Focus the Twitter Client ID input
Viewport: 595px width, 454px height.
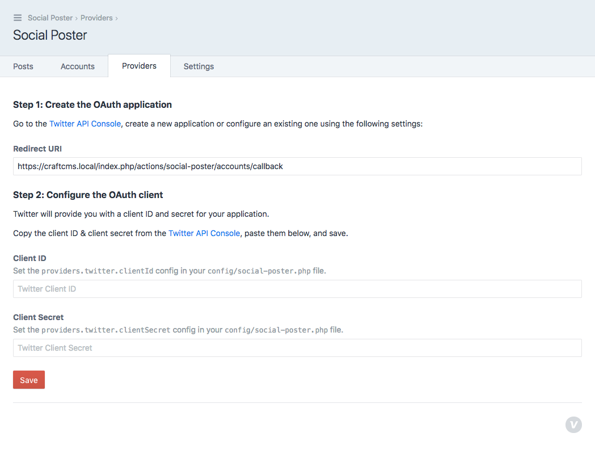coord(297,289)
